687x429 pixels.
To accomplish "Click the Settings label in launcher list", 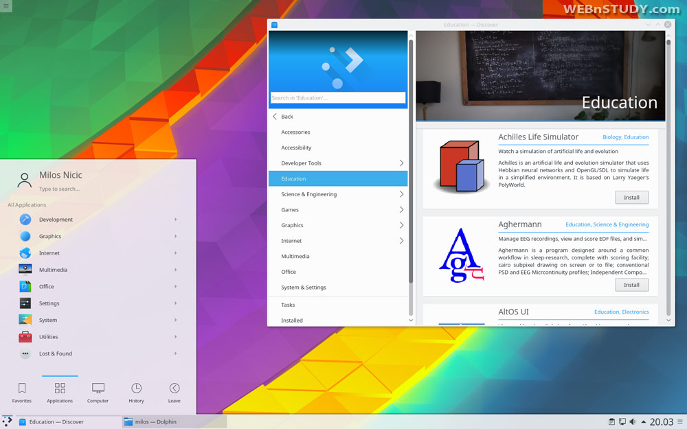I will point(49,303).
